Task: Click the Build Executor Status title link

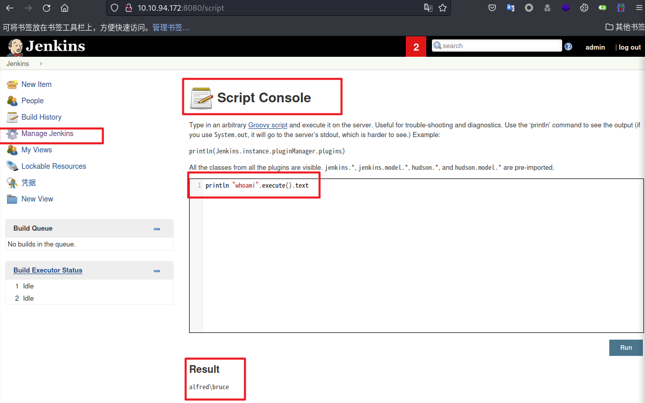Action: [x=48, y=270]
